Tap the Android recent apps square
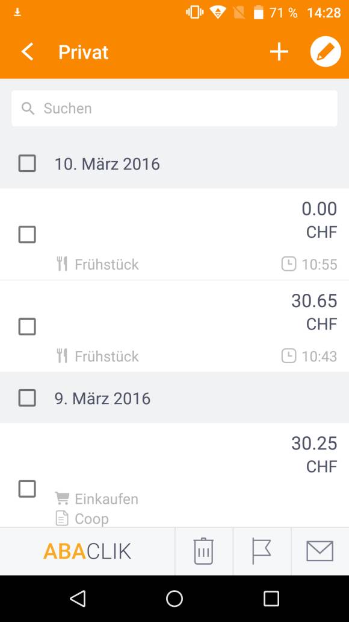 [x=271, y=598]
